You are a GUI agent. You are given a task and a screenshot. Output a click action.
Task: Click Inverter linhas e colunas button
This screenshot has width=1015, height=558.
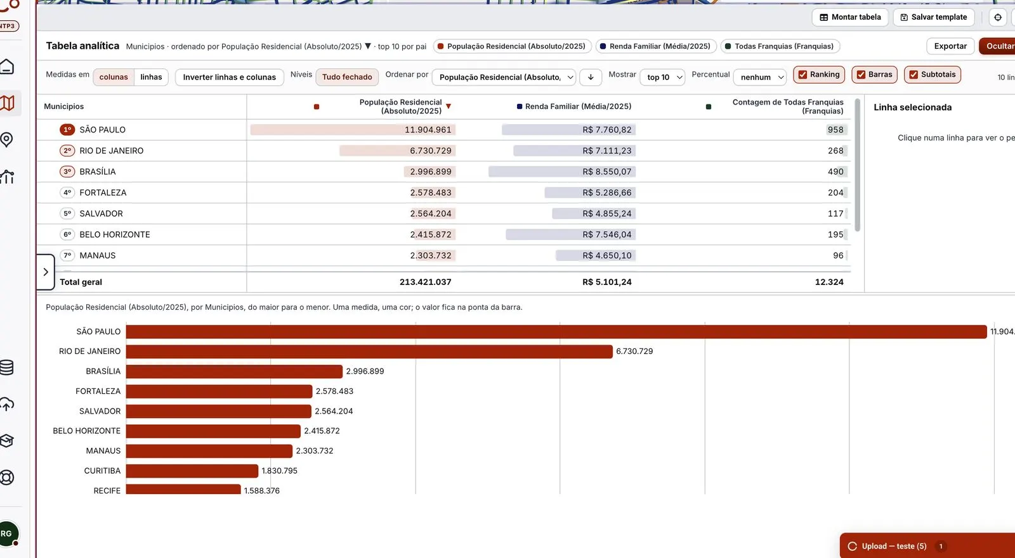coord(230,77)
